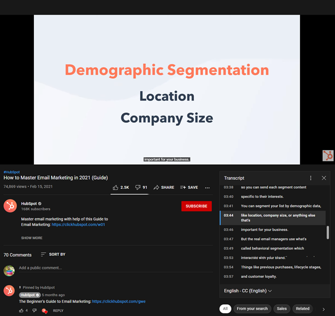Screen dimensions: 335x316
Task: Click HubSpot channel avatar next to subscriber count
Action: 10,205
